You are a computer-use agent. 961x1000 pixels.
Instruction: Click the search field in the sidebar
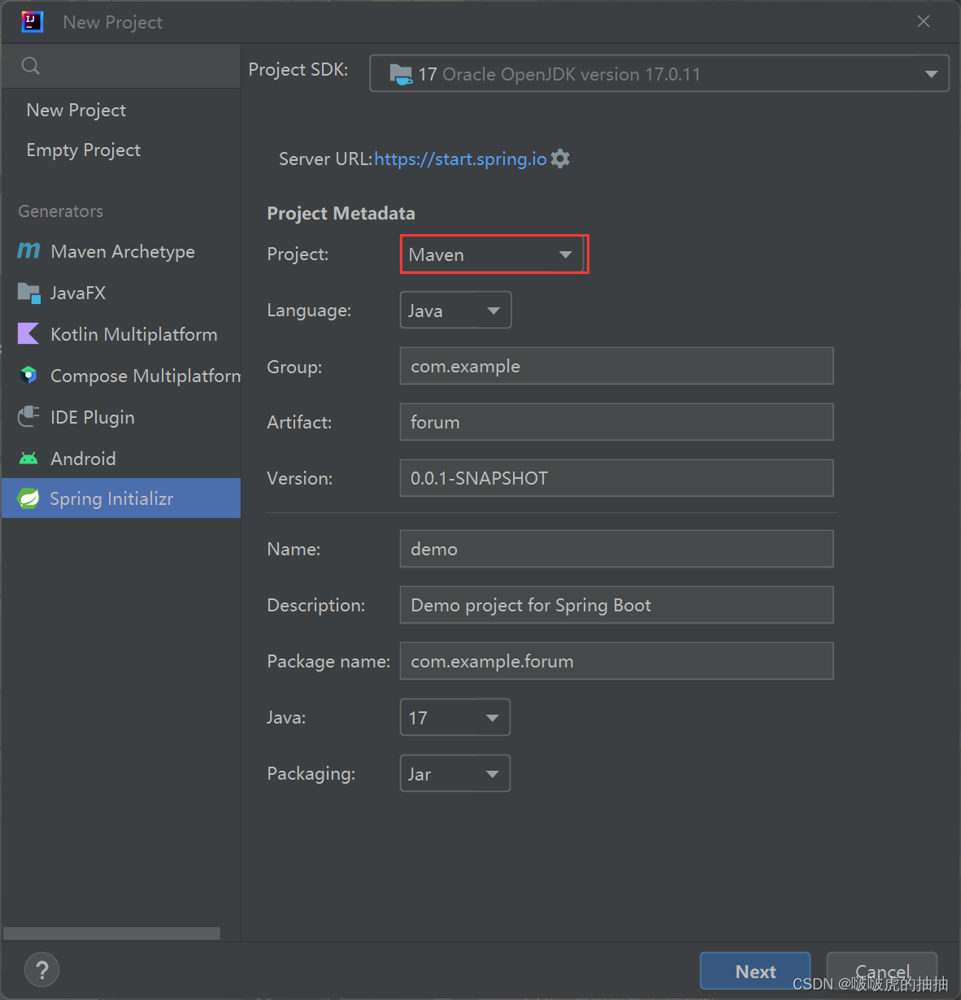tap(121, 66)
